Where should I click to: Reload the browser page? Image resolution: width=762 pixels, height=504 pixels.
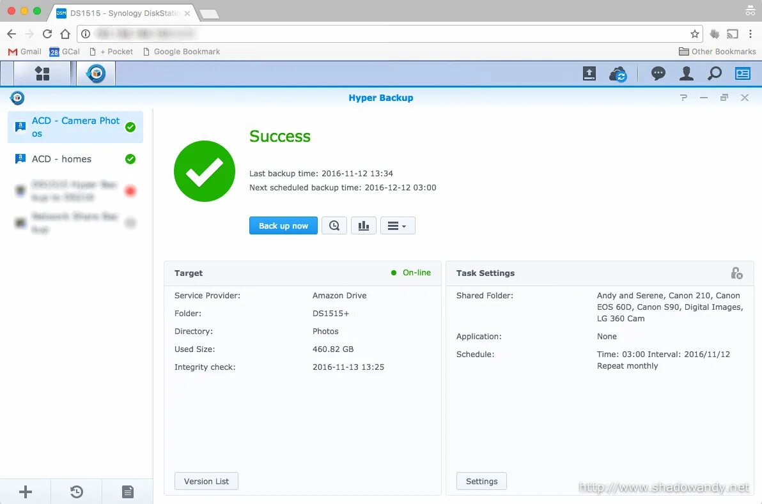47,34
